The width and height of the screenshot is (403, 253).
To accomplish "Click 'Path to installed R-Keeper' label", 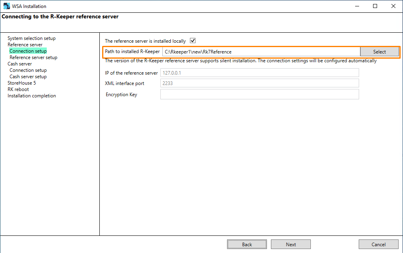I will click(132, 51).
